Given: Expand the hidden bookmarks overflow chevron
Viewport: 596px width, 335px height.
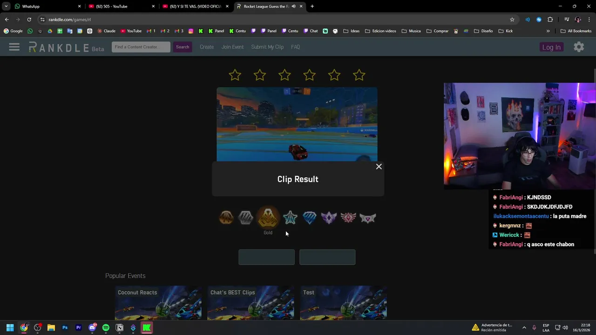Looking at the screenshot, I should (x=548, y=31).
